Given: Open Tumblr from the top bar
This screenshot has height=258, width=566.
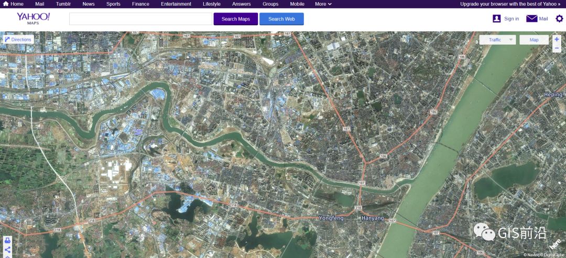Looking at the screenshot, I should [63, 4].
